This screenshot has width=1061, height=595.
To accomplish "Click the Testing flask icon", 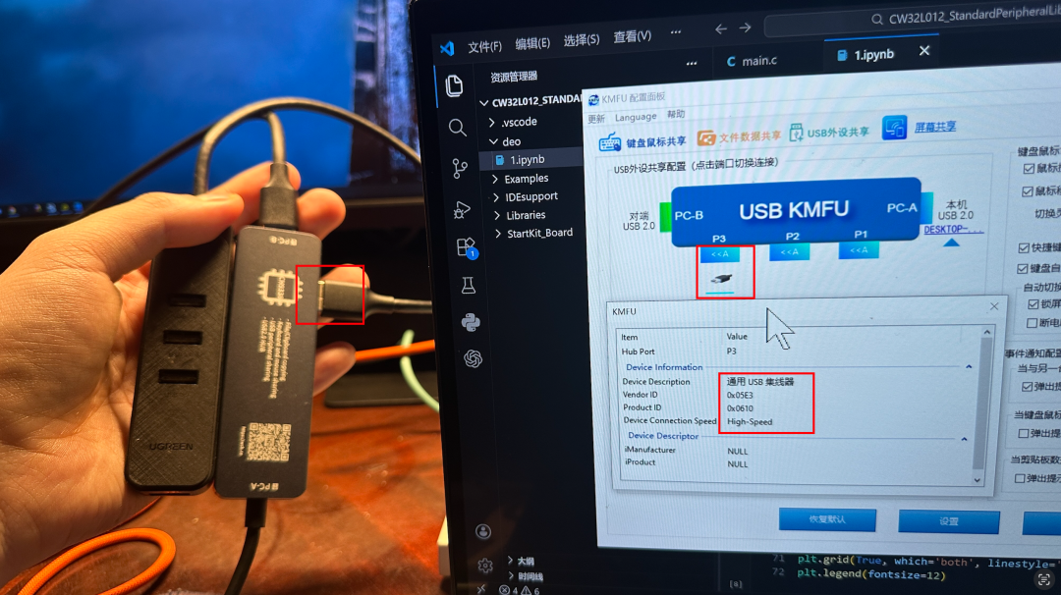I will [470, 285].
